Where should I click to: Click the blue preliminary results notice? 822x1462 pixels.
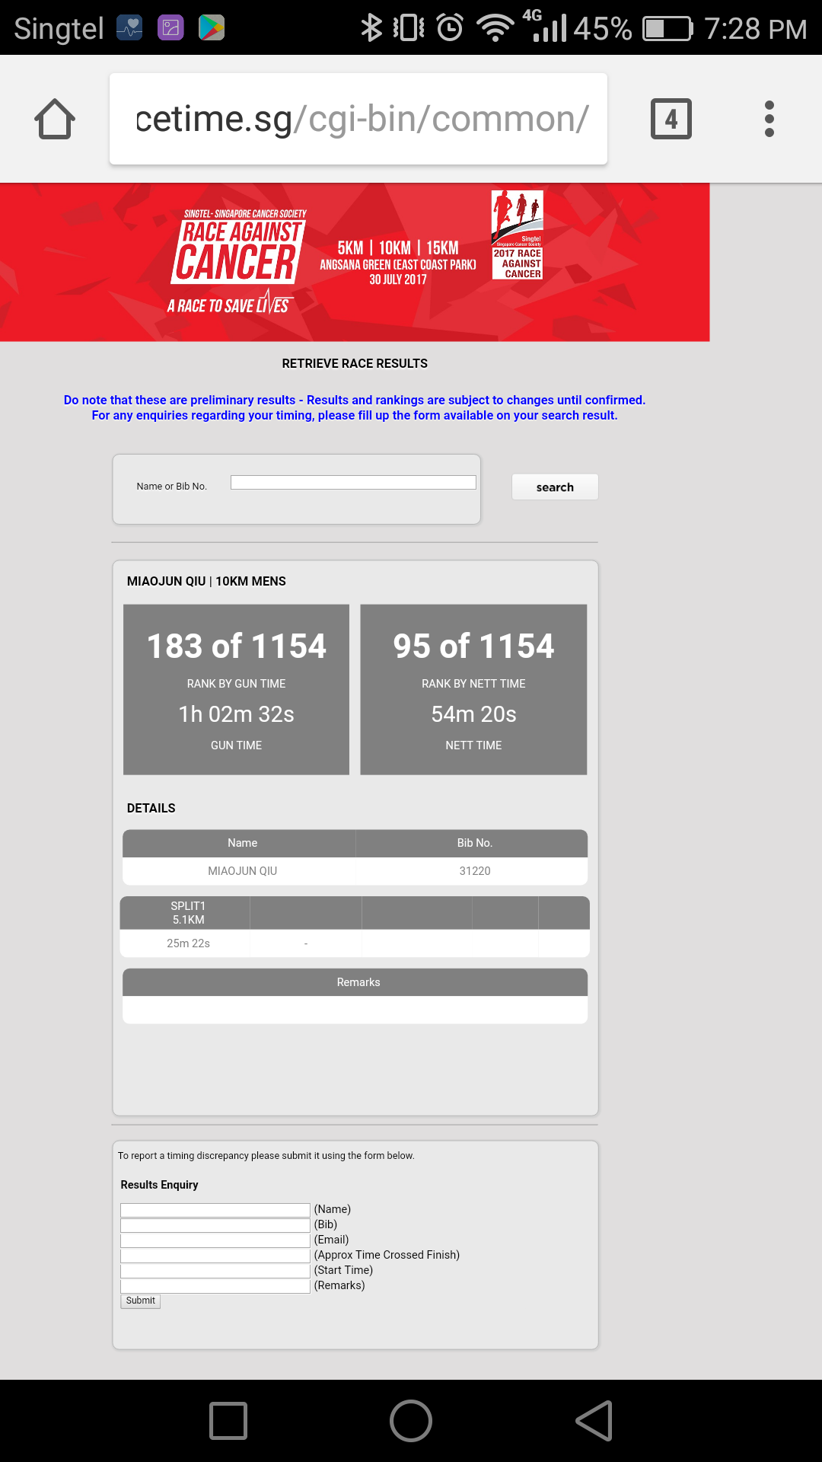[x=355, y=408]
